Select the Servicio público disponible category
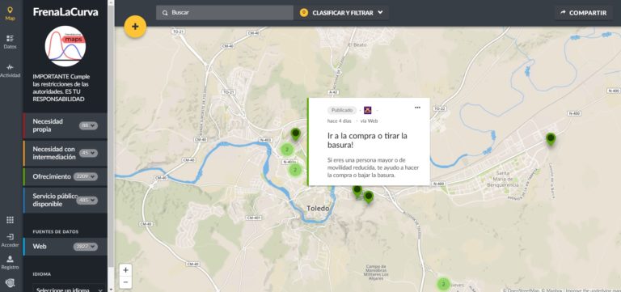The height and width of the screenshot is (292, 621). click(x=65, y=200)
